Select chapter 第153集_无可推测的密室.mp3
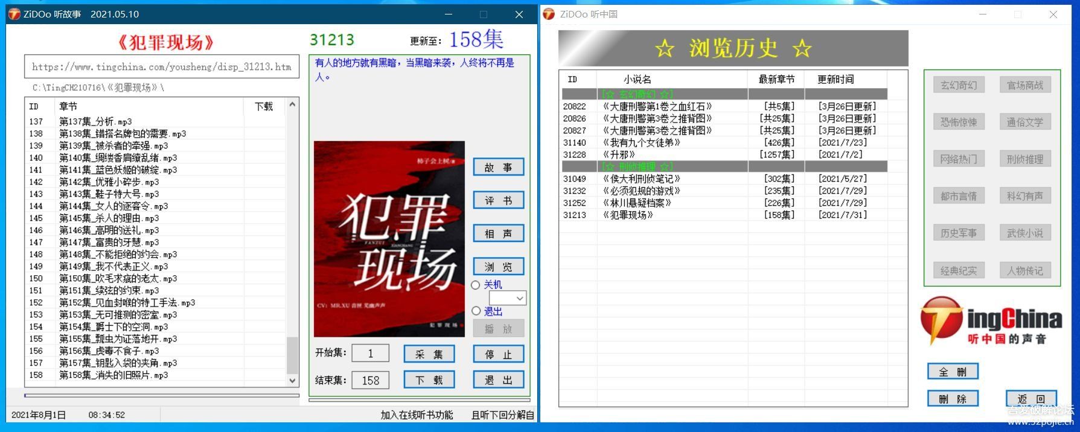Screen dimensions: 1080x432 (155, 314)
